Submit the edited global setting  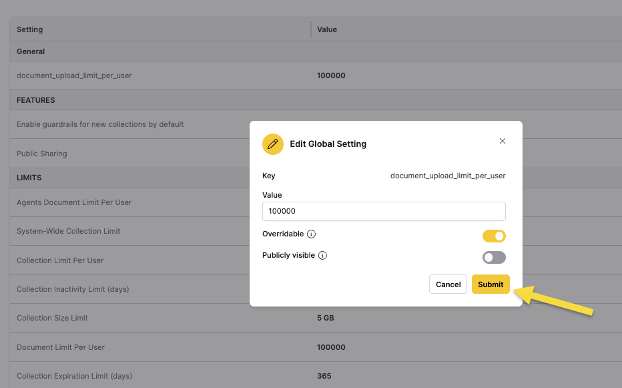tap(491, 284)
